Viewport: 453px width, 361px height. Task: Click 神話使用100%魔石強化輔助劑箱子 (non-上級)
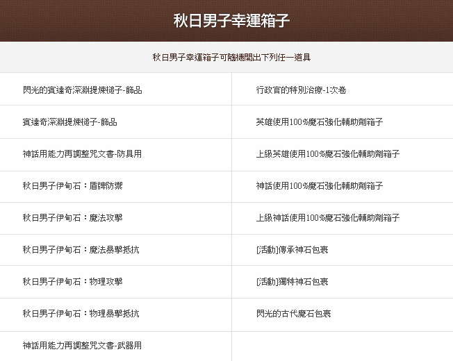click(319, 186)
